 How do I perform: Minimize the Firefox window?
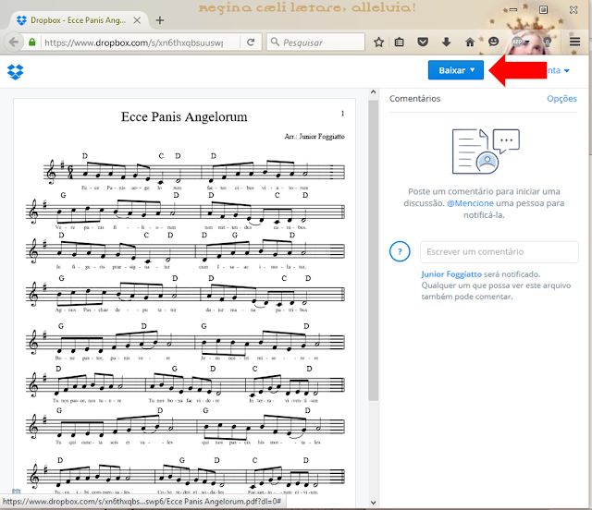(513, 10)
